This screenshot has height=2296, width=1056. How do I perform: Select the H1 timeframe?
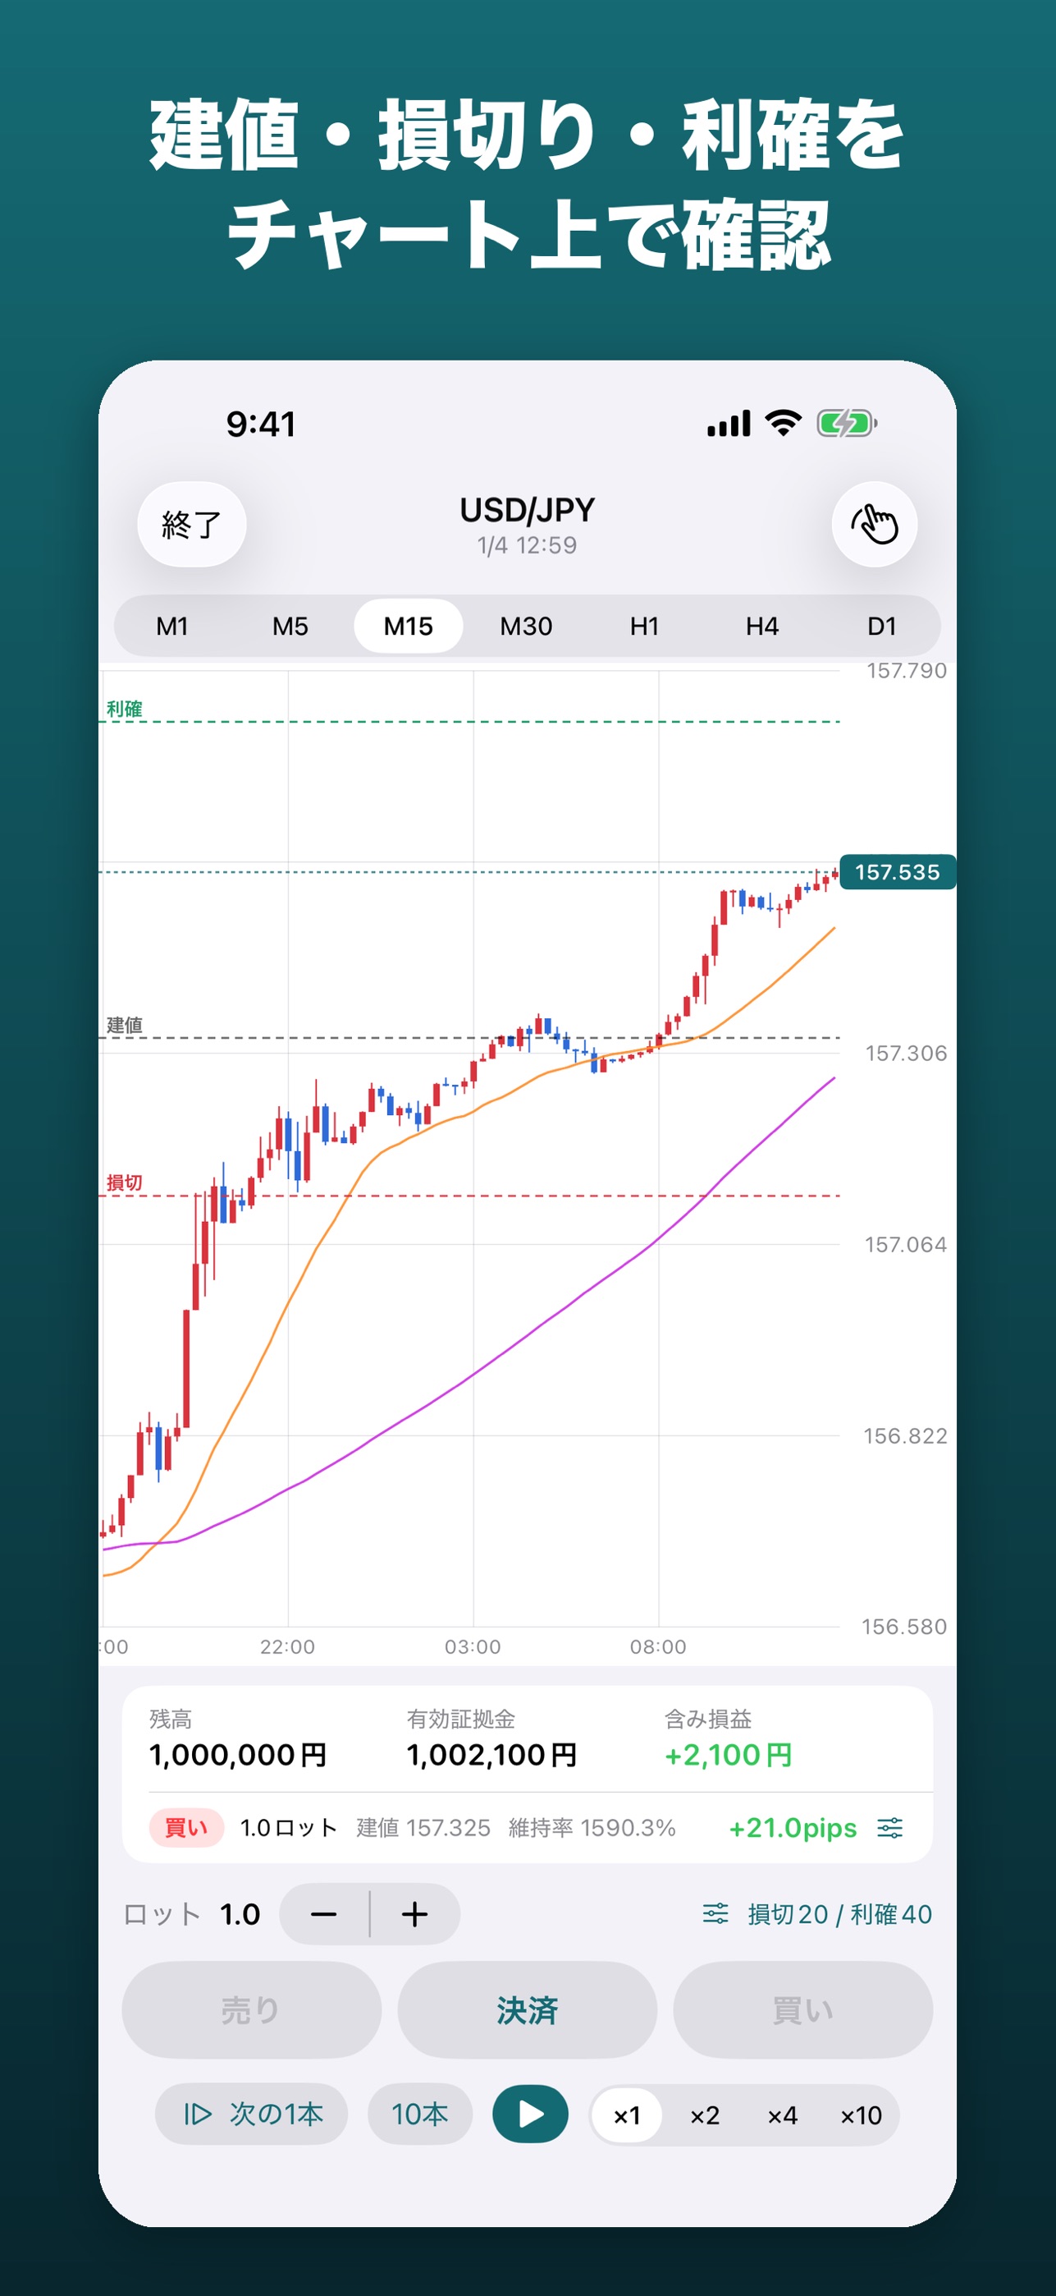point(644,626)
